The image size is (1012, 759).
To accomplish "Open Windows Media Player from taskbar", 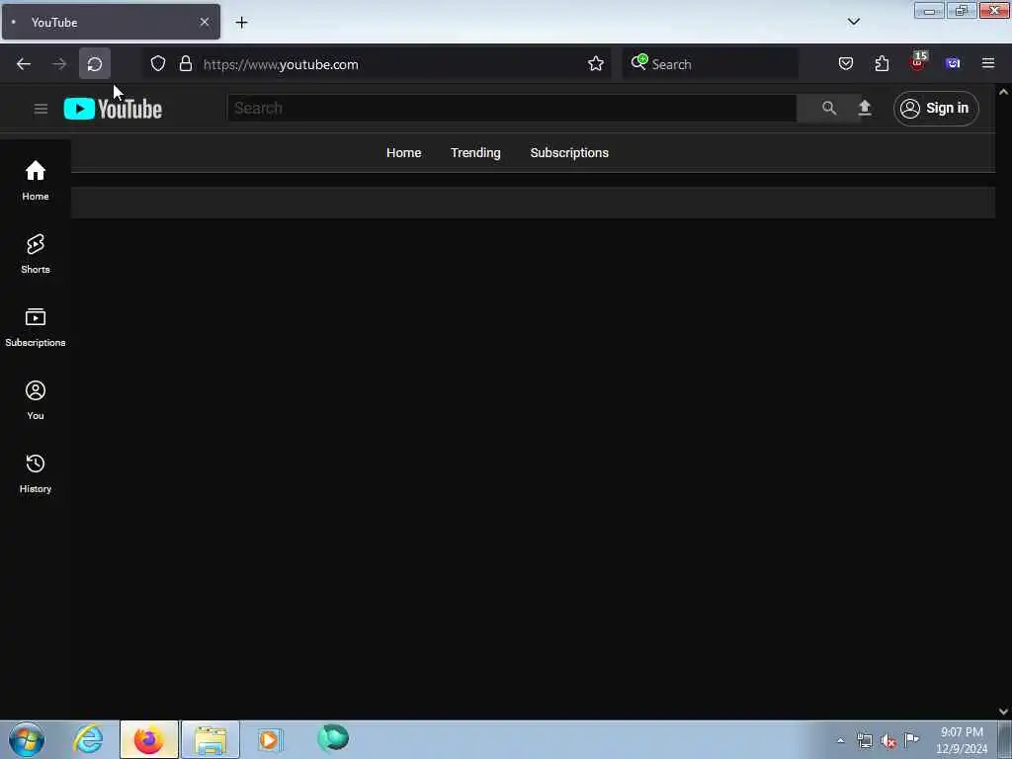I will 270,739.
